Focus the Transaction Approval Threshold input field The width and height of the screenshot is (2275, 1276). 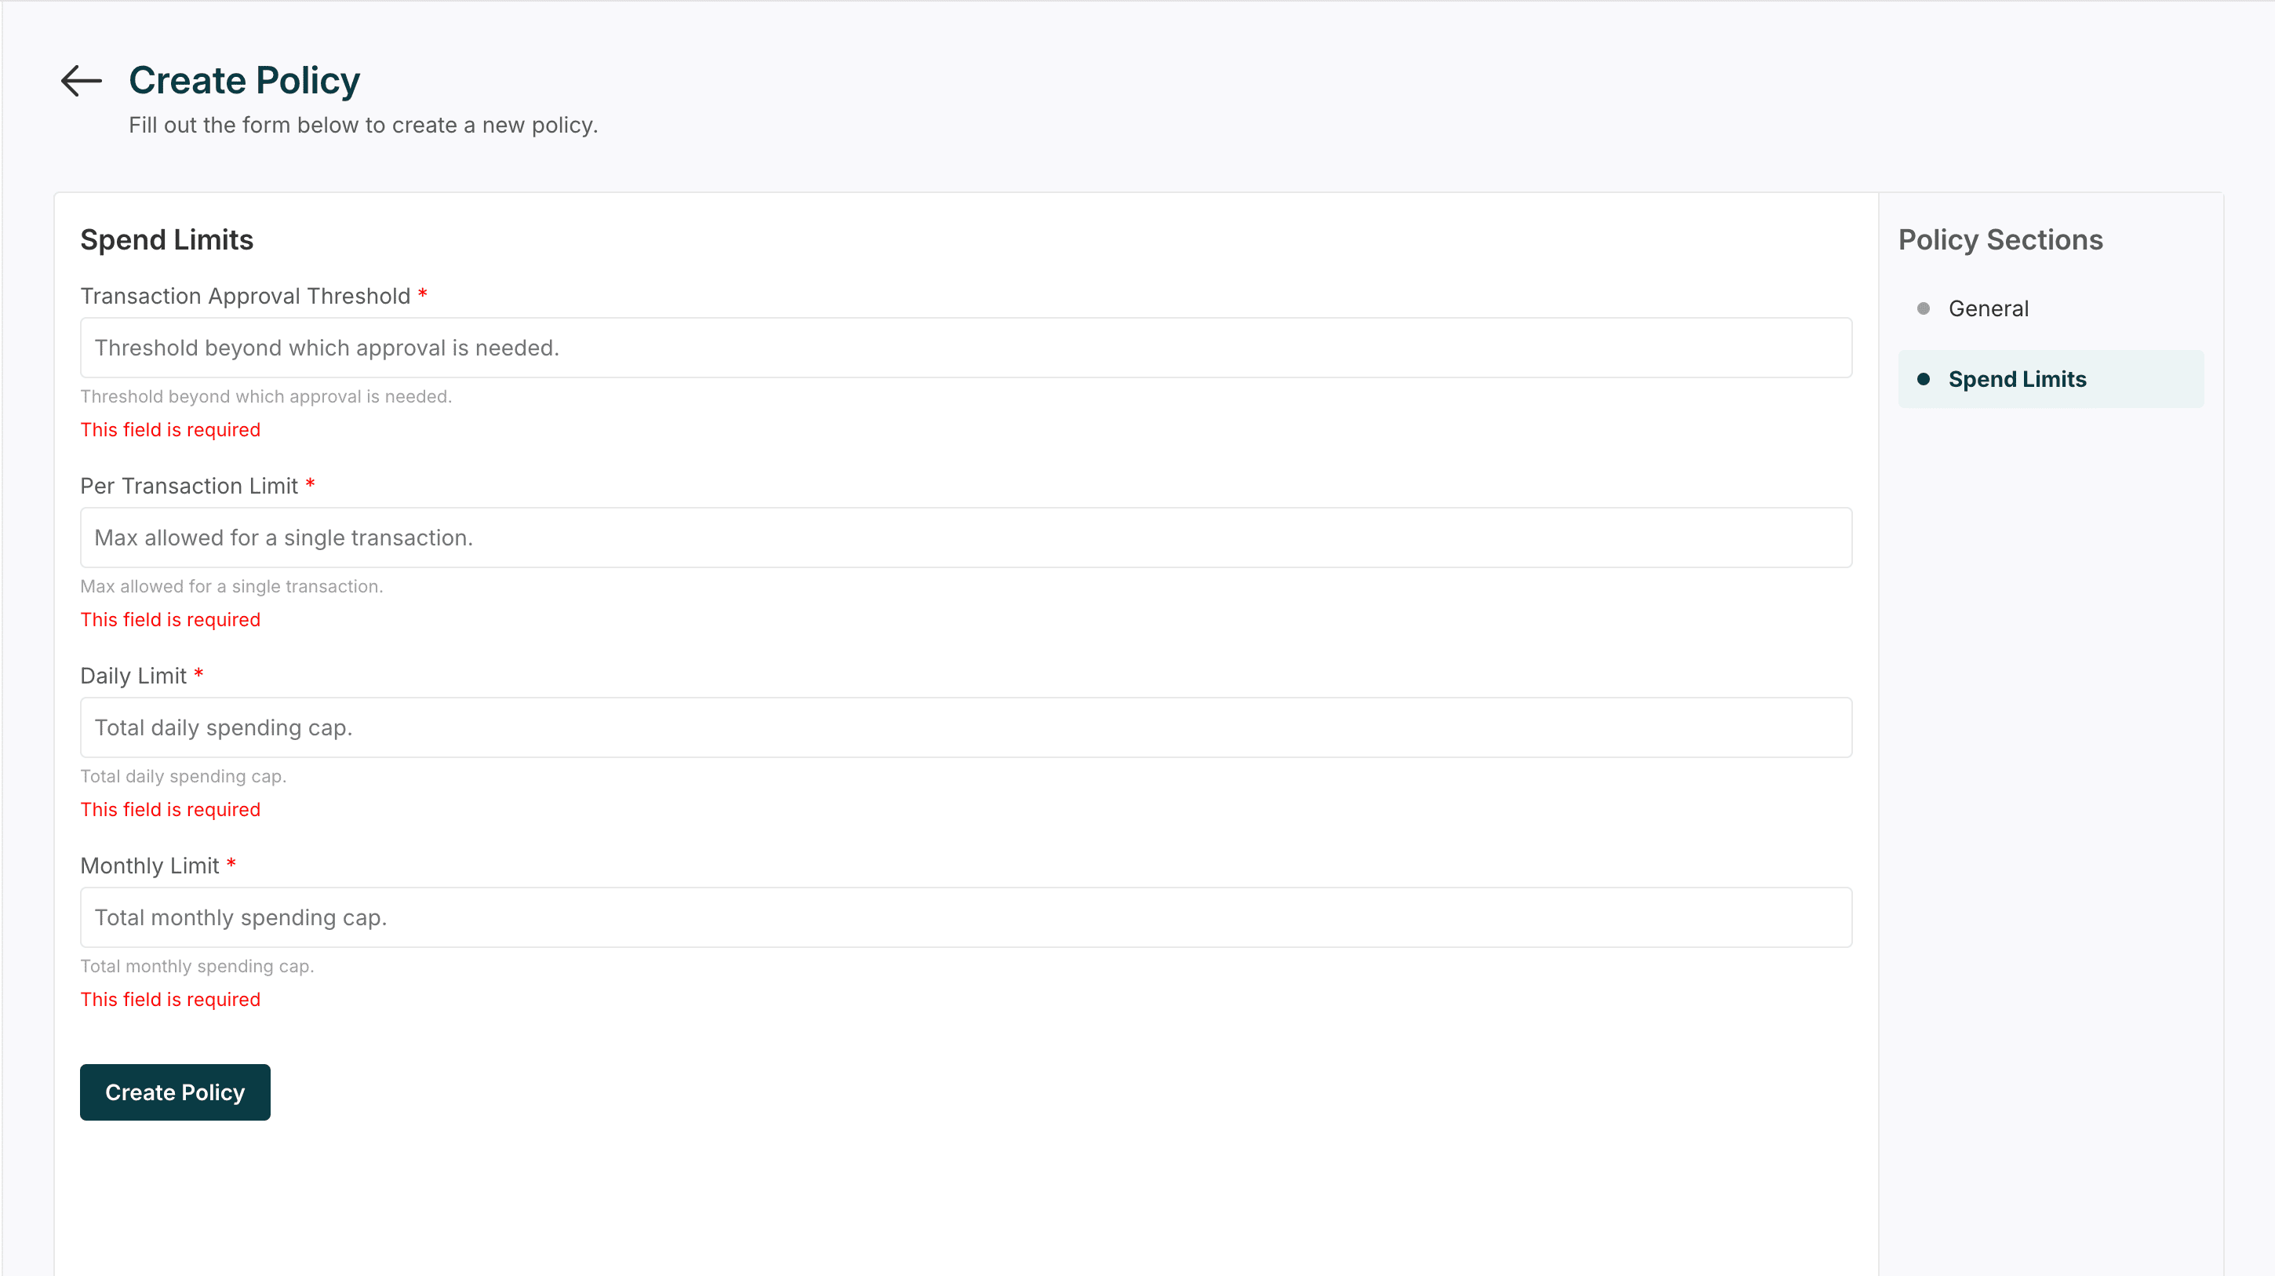(965, 348)
